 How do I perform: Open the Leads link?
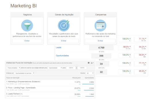click(x=58, y=47)
